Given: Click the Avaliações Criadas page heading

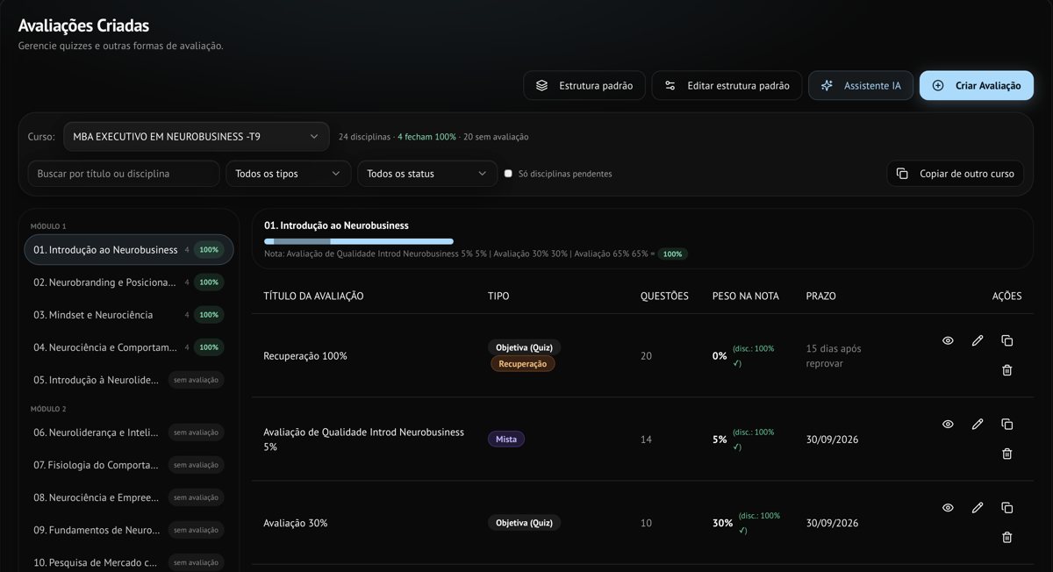Looking at the screenshot, I should tap(83, 25).
